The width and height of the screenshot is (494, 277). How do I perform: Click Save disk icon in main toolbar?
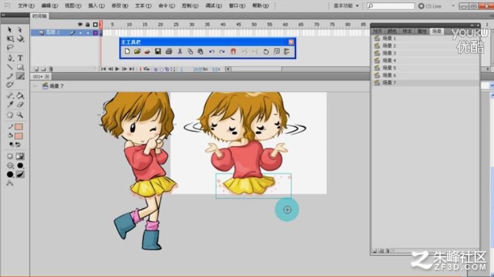tap(158, 52)
